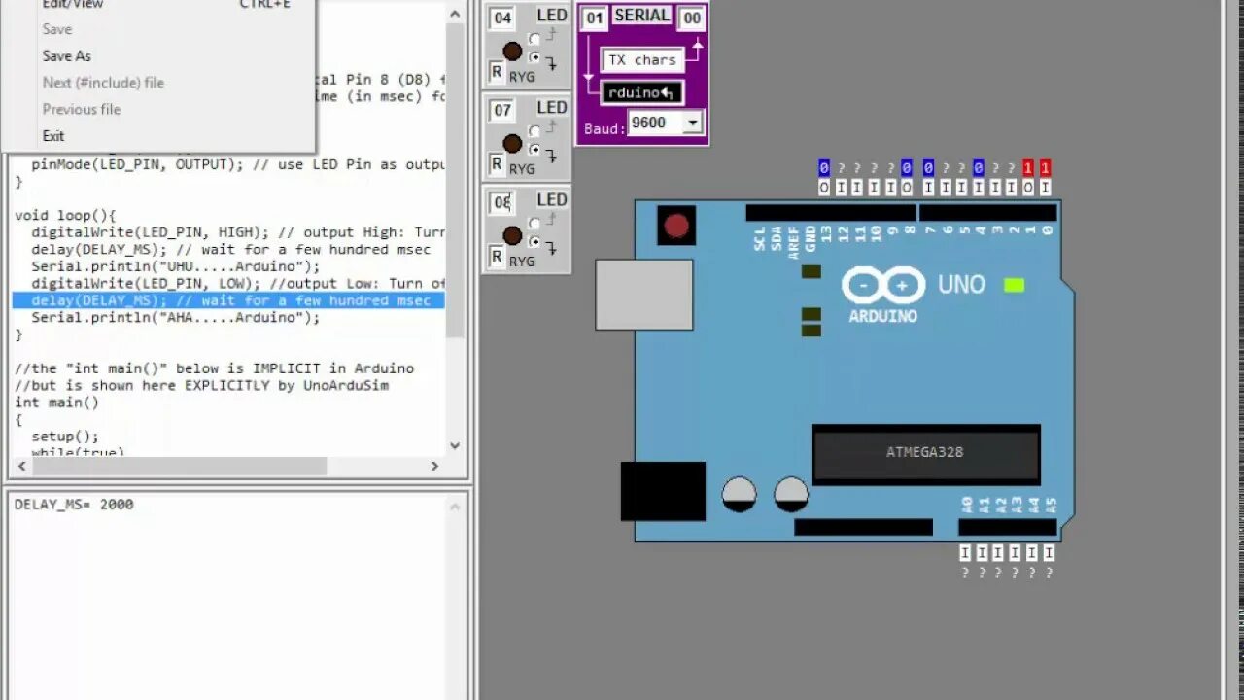Select the upper radio button on LED 07
Image resolution: width=1244 pixels, height=700 pixels.
(535, 131)
